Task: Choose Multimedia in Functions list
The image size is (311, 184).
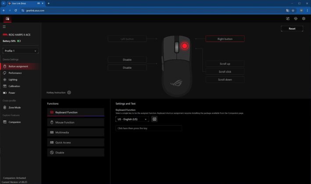Action: (75, 132)
